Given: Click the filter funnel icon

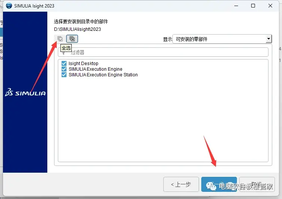Looking at the screenshot, I should 63,53.
